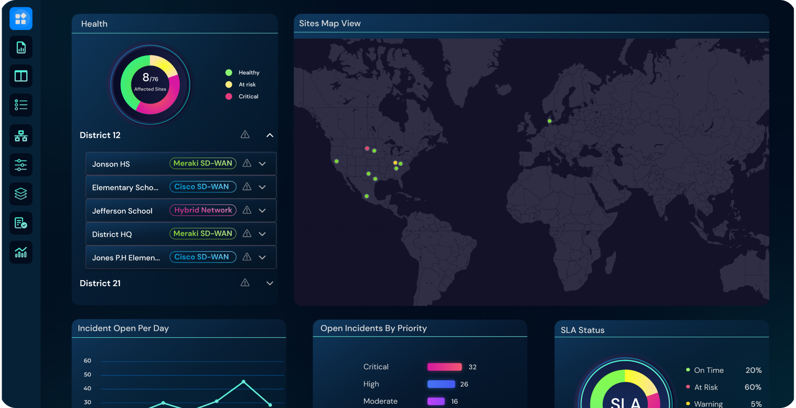Image resolution: width=796 pixels, height=408 pixels.
Task: Click the District HQ site name
Action: (112, 234)
